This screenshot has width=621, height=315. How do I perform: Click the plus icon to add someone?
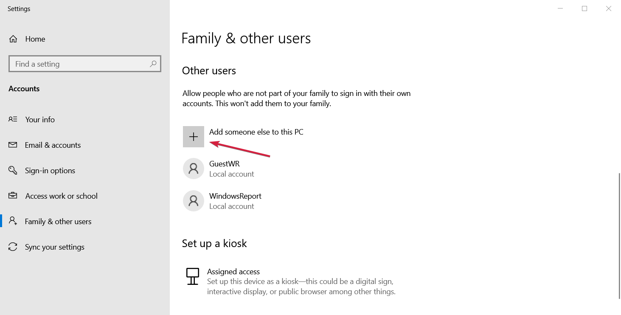(x=194, y=136)
